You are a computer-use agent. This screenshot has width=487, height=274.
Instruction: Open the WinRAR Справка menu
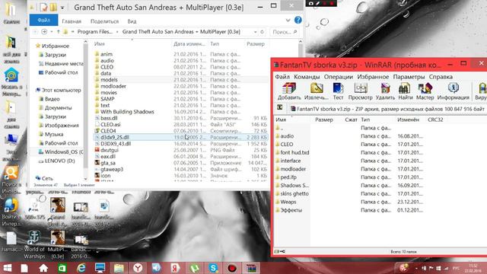point(441,77)
